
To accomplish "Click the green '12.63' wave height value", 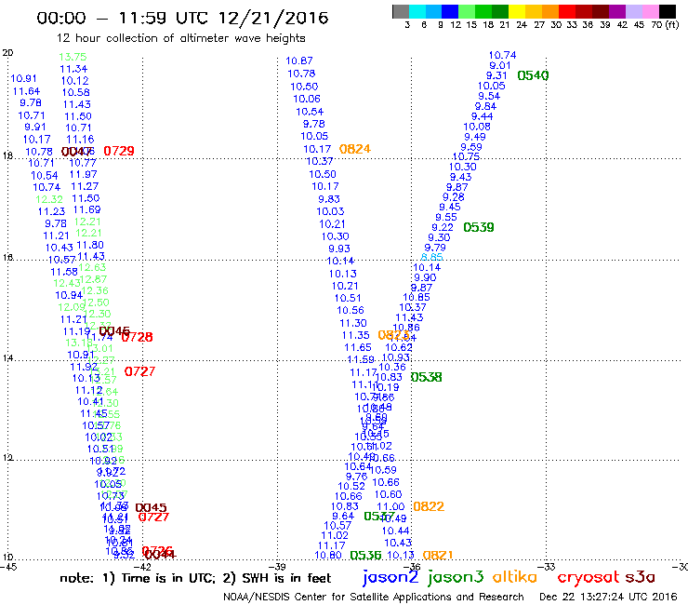I will point(93,267).
